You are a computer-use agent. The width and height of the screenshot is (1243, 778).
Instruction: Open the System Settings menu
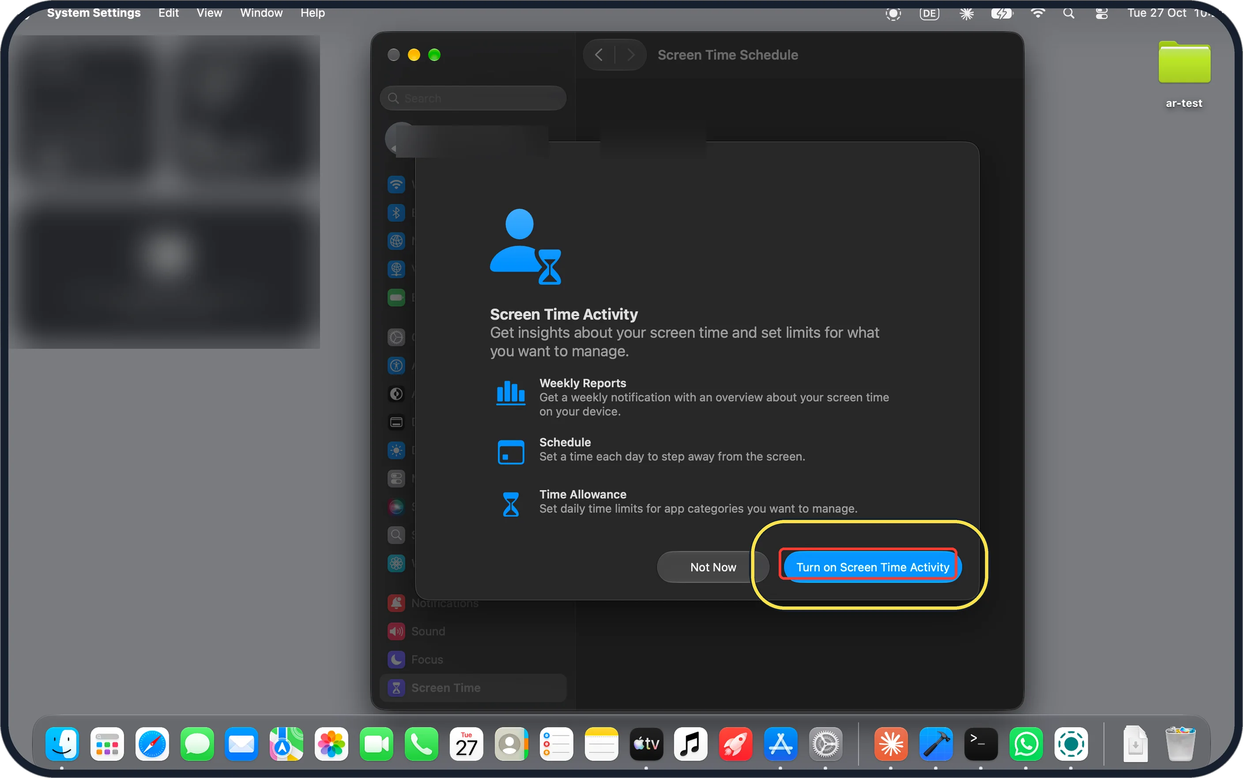(x=94, y=13)
